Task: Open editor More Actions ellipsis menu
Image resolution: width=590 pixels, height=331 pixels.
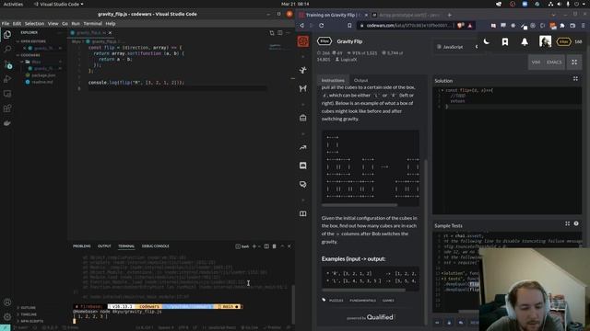Action: point(289,33)
